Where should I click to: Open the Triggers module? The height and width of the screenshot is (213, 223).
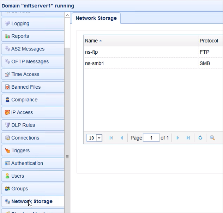pos(20,150)
